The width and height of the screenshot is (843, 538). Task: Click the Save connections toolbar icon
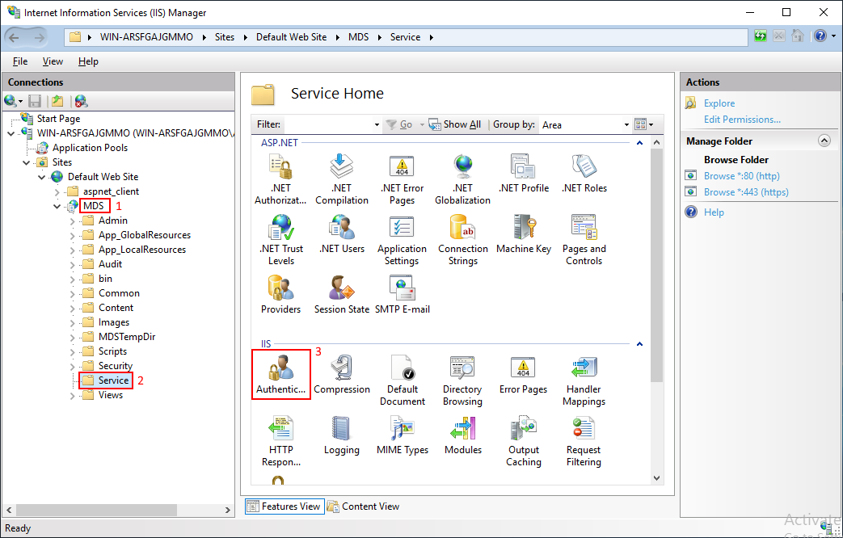pyautogui.click(x=35, y=101)
